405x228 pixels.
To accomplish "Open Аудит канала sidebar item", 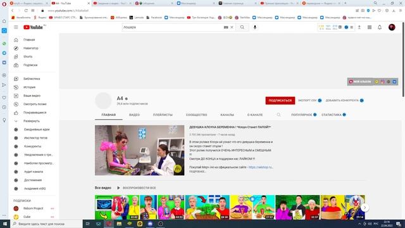I will [x=34, y=172].
